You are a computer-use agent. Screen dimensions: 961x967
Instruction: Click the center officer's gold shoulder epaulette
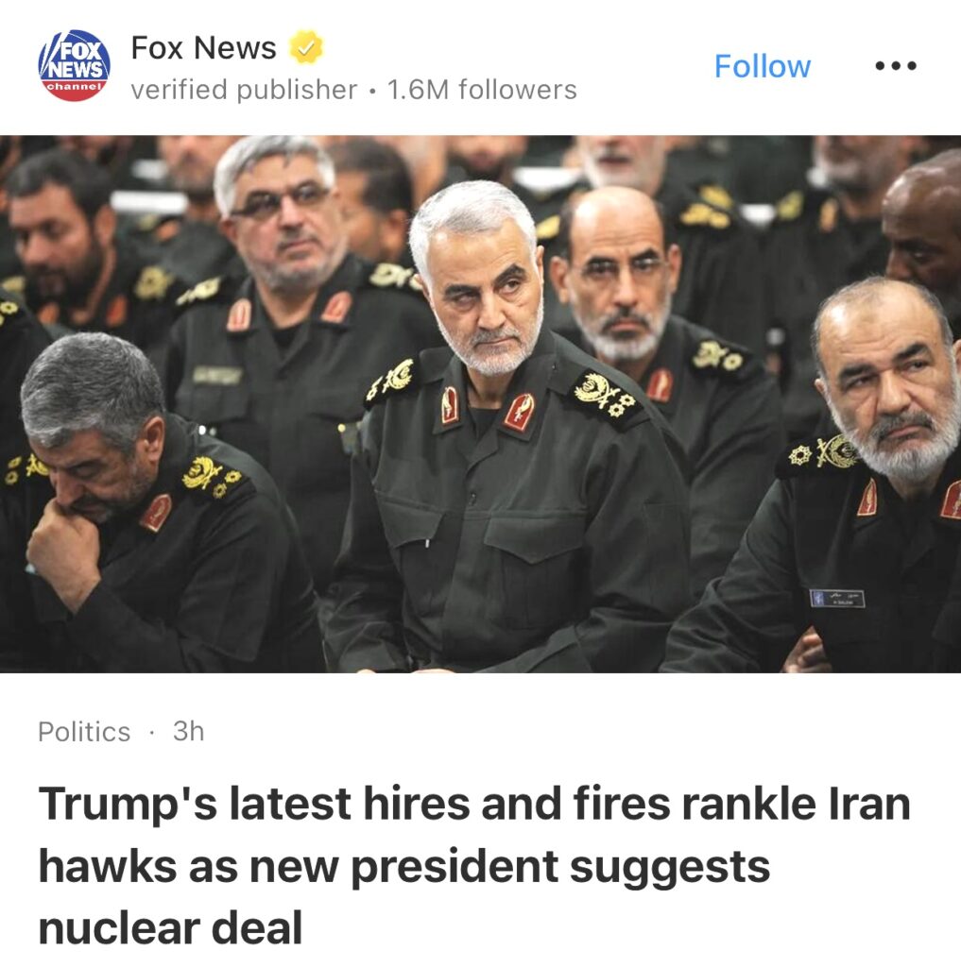tap(604, 394)
